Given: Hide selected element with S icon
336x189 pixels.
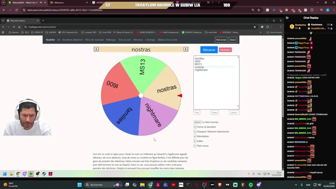Looking at the screenshot, I should click(x=186, y=49).
